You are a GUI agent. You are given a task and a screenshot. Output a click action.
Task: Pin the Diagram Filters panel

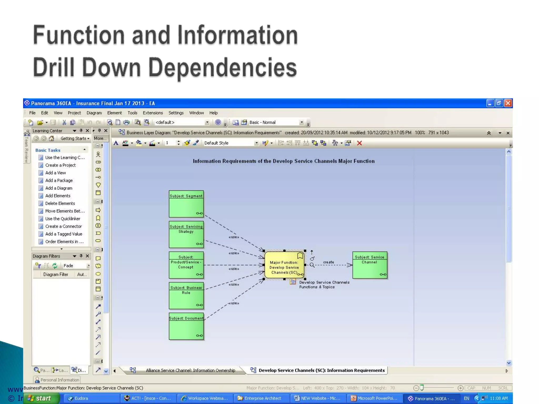[81, 256]
